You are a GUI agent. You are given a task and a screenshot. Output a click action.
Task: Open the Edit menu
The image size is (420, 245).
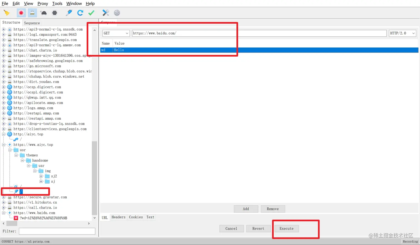pos(16,3)
